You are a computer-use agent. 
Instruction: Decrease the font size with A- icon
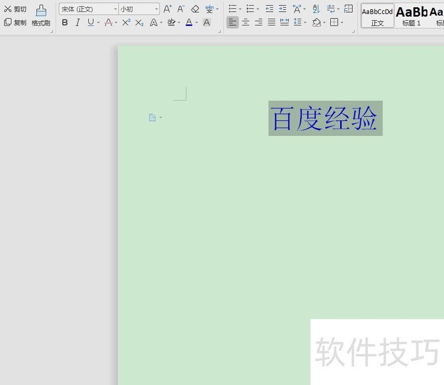coord(181,9)
